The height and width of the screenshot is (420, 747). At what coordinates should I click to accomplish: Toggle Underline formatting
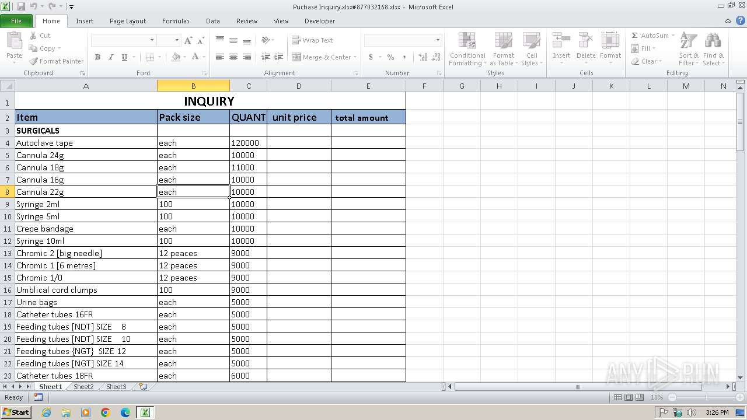124,57
